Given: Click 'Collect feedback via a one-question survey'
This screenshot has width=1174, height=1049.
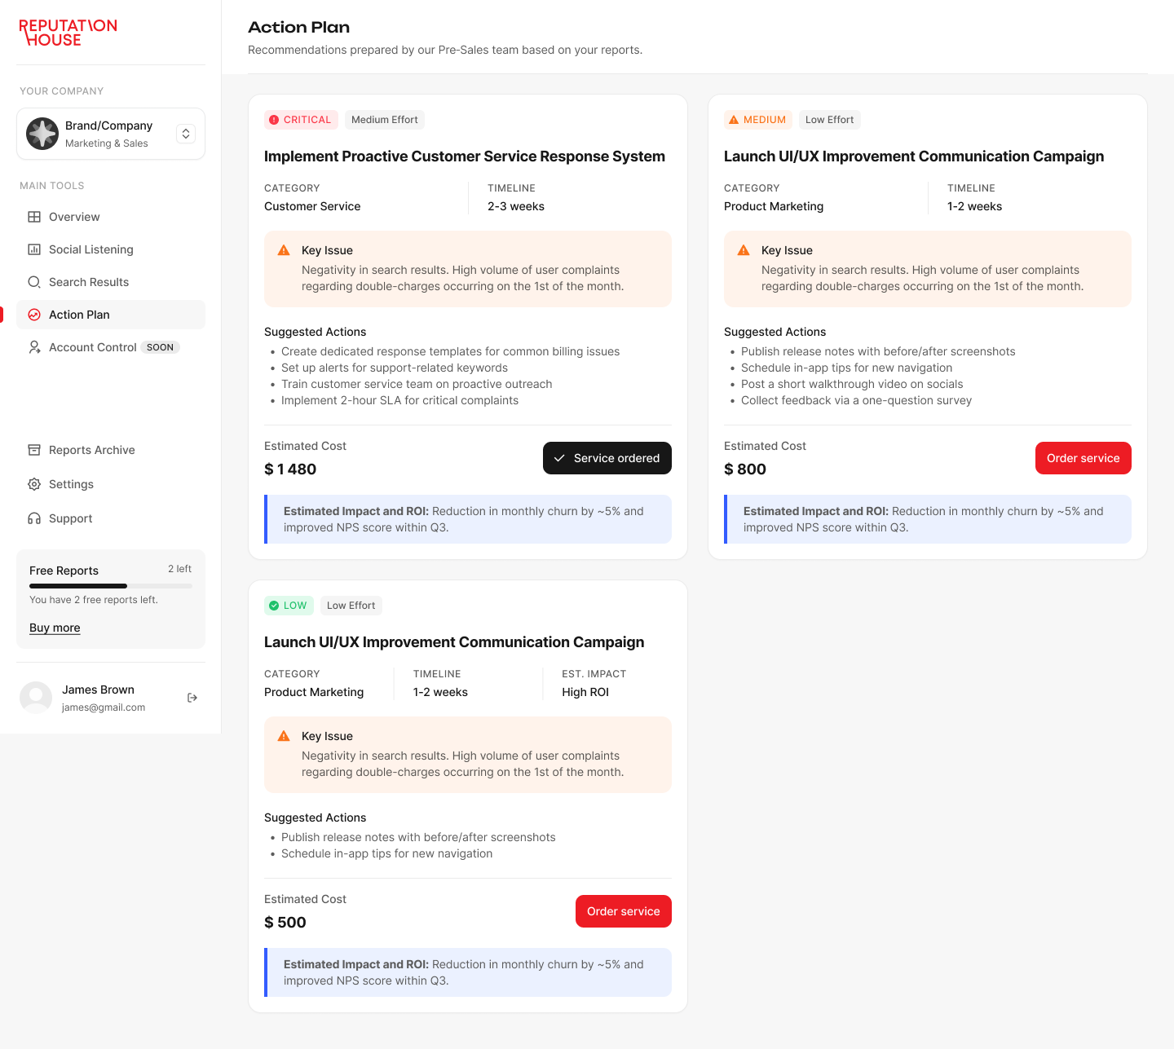Looking at the screenshot, I should pyautogui.click(x=856, y=400).
